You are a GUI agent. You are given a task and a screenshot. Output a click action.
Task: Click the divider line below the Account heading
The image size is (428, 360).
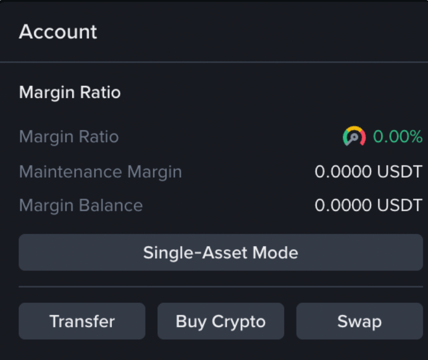point(214,62)
